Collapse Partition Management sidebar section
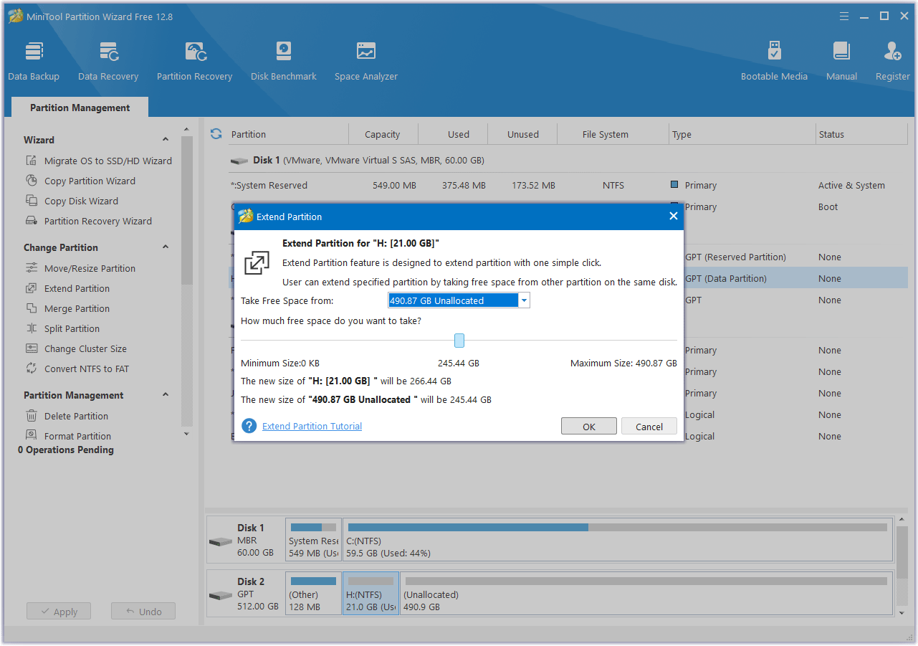The width and height of the screenshot is (918, 646). click(166, 395)
